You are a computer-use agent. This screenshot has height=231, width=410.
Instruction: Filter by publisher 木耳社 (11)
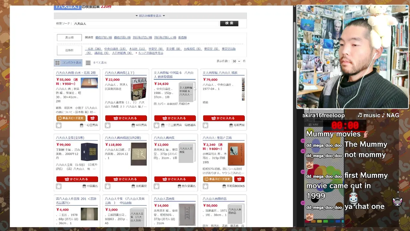pyautogui.click(x=138, y=49)
